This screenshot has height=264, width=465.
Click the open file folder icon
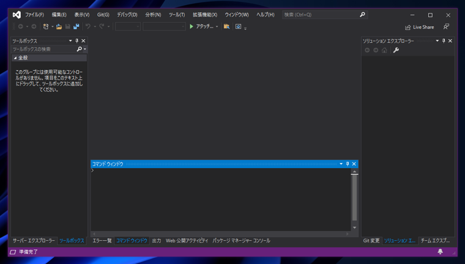click(59, 27)
